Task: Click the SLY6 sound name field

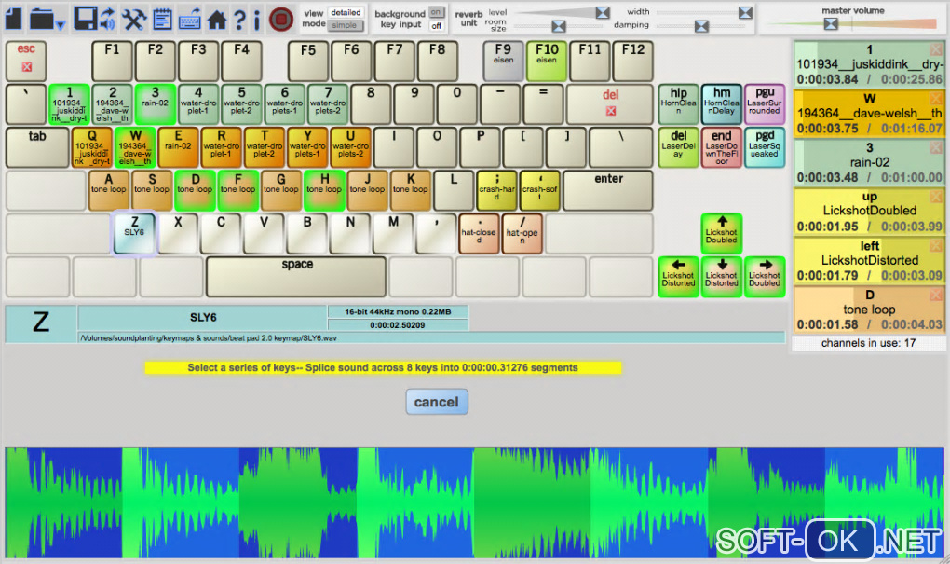Action: 203,318
